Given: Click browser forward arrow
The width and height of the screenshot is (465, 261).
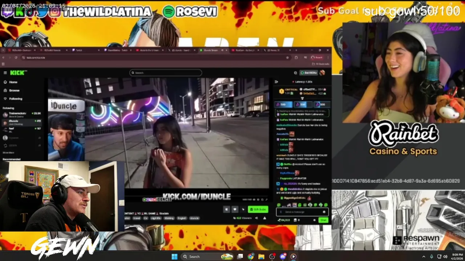Looking at the screenshot, I should pos(10,58).
